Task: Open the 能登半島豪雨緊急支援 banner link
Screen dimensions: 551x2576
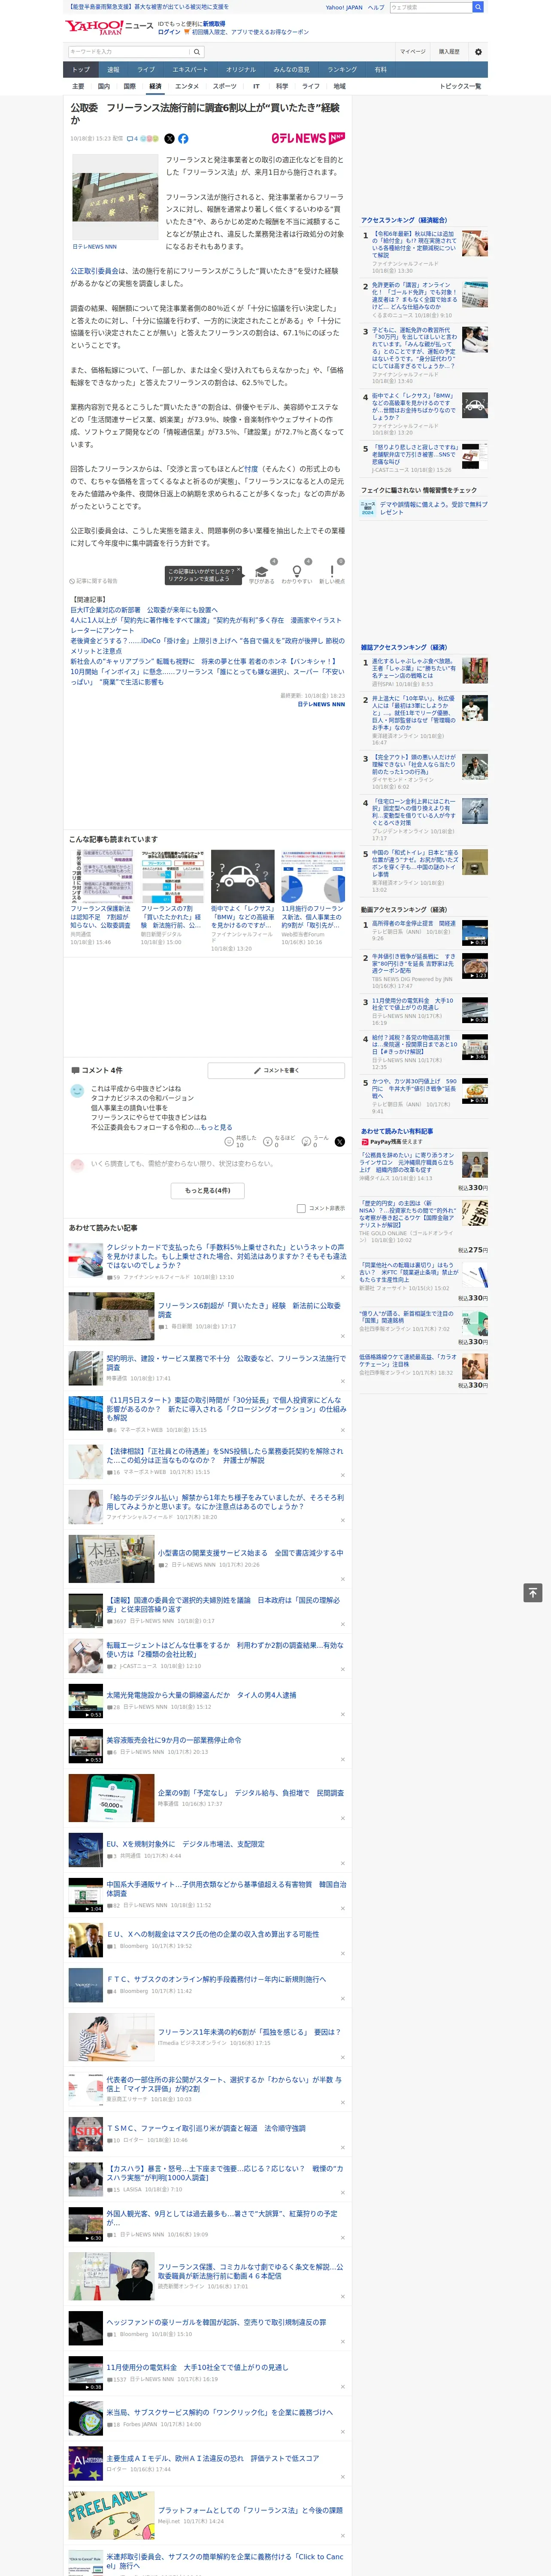Action: 148,7
